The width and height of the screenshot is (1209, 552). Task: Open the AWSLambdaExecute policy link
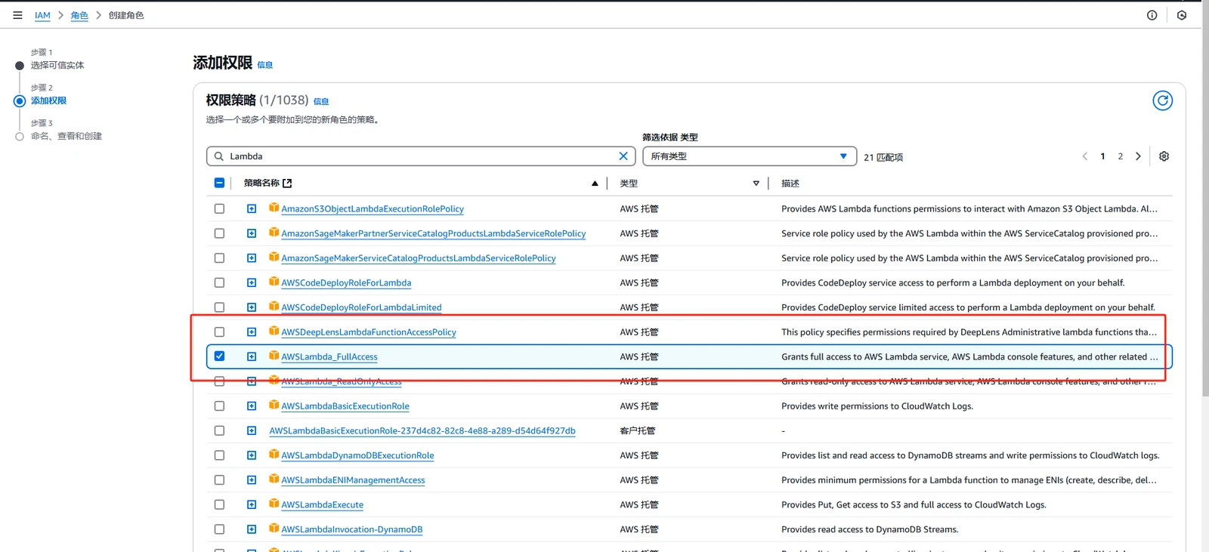(x=323, y=505)
